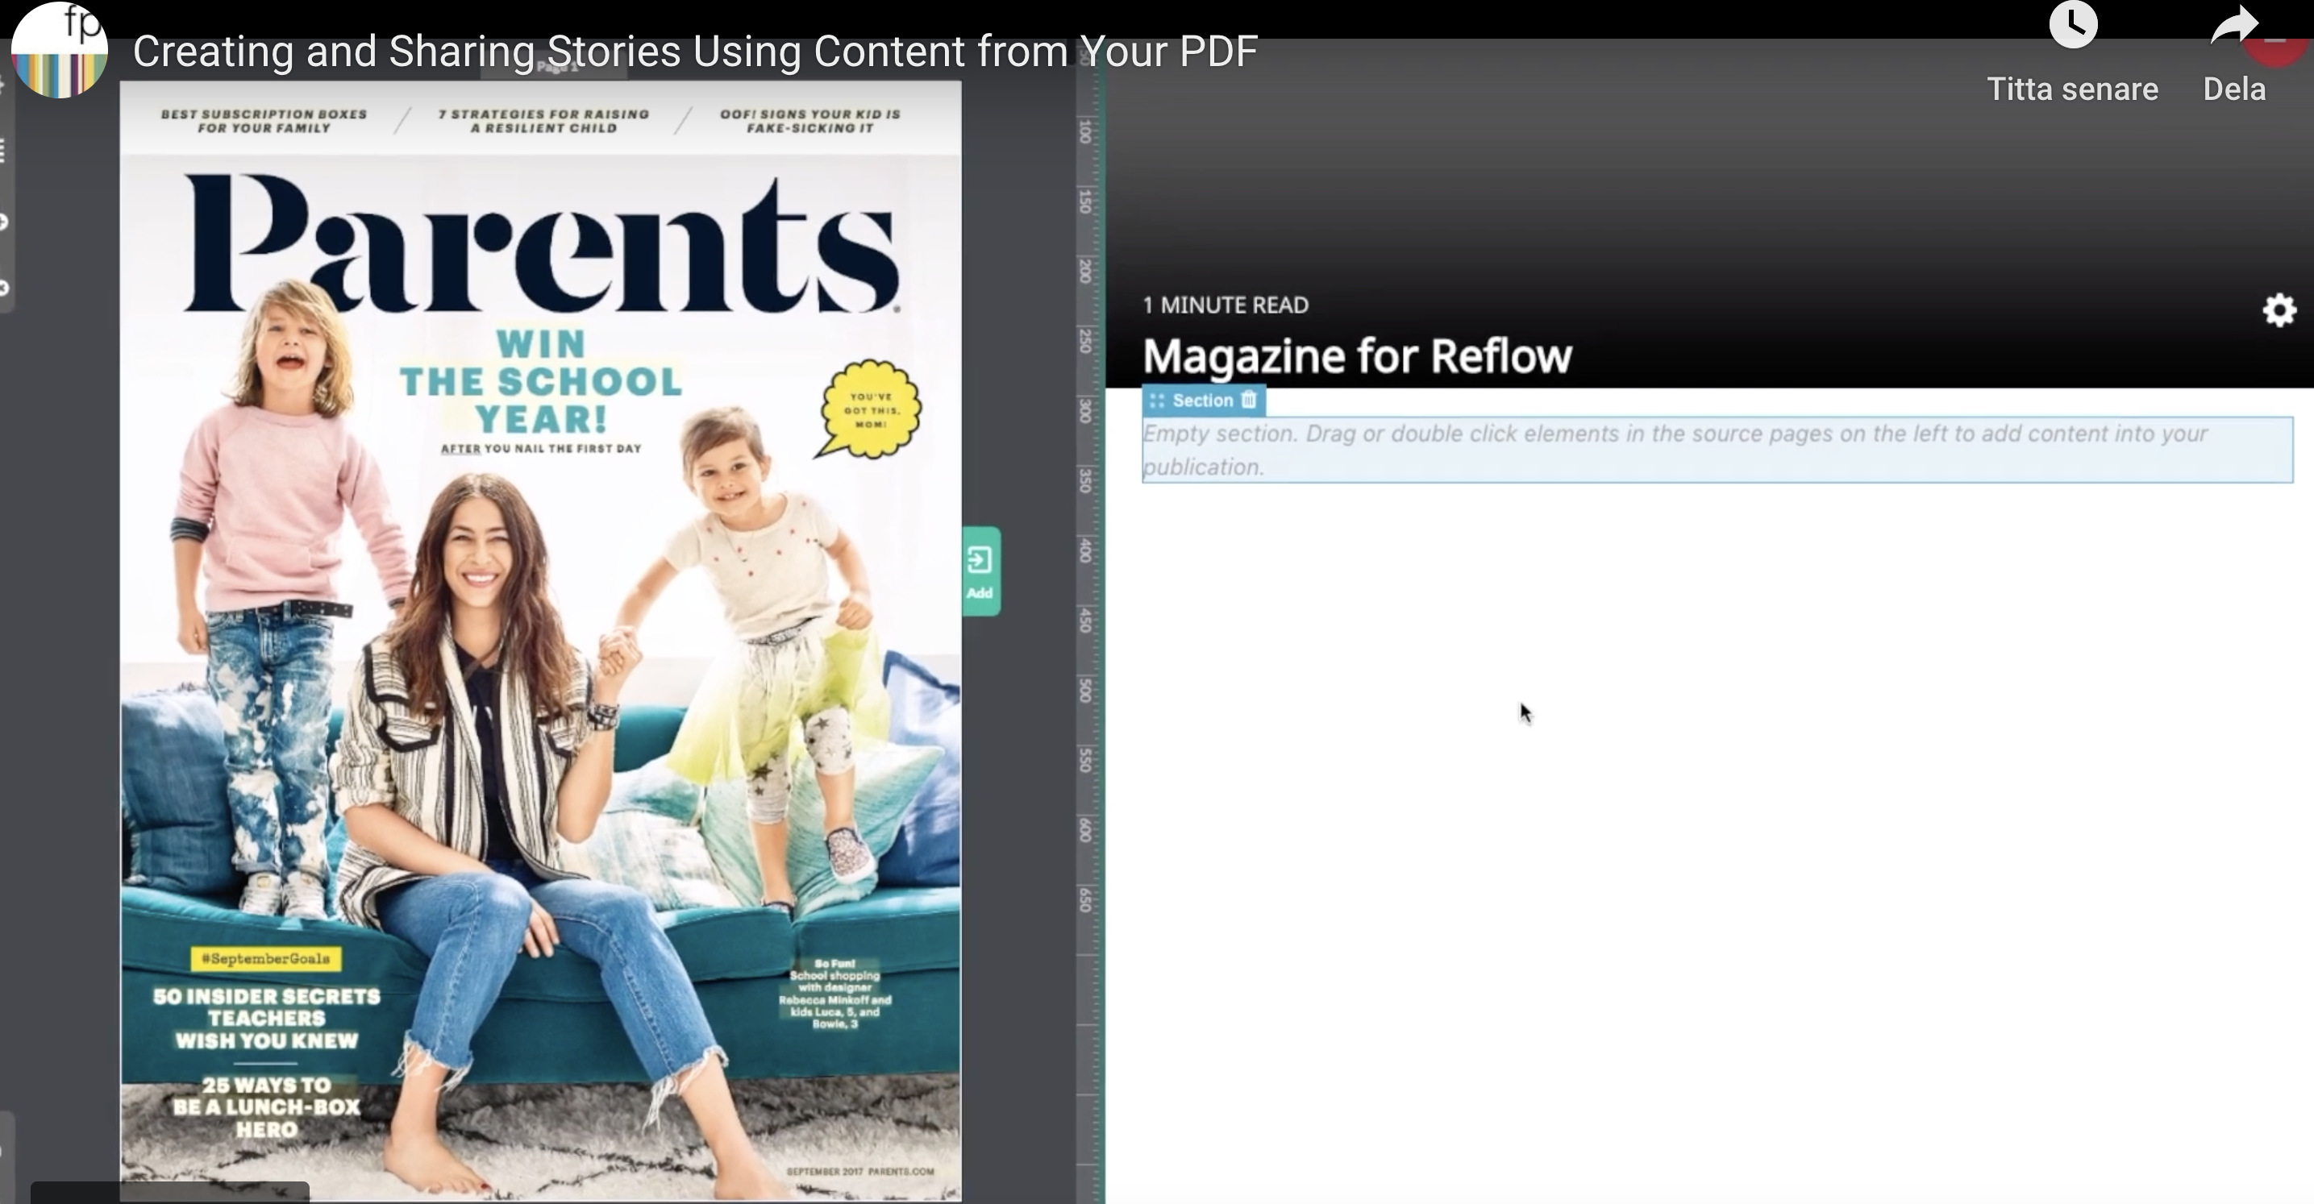2314x1204 pixels.
Task: Select AFTER YOU NAIL THE FIRST DAY text
Action: point(541,448)
